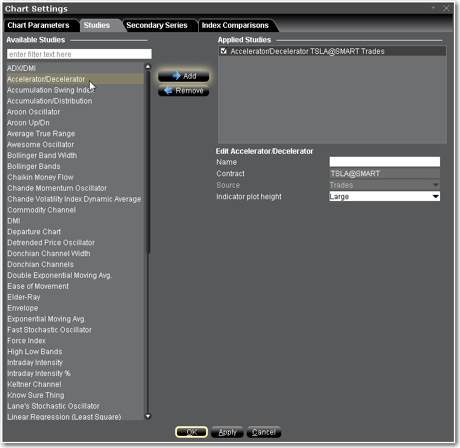Viewport: 460px width, 448px height.
Task: Select Bollinger Bands from Available Studies
Action: coord(34,166)
